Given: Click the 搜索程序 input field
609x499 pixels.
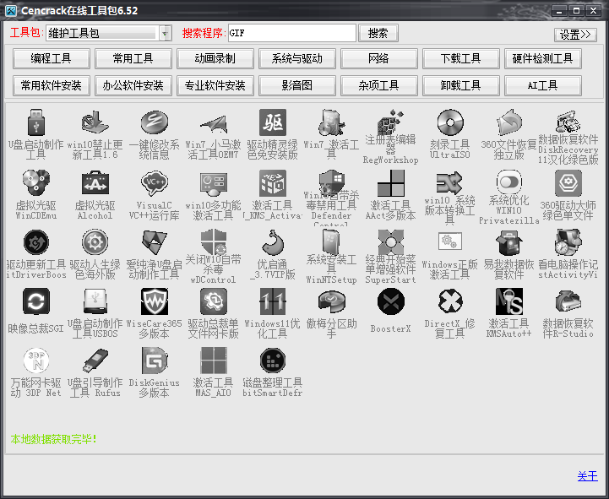Looking at the screenshot, I should (x=291, y=33).
